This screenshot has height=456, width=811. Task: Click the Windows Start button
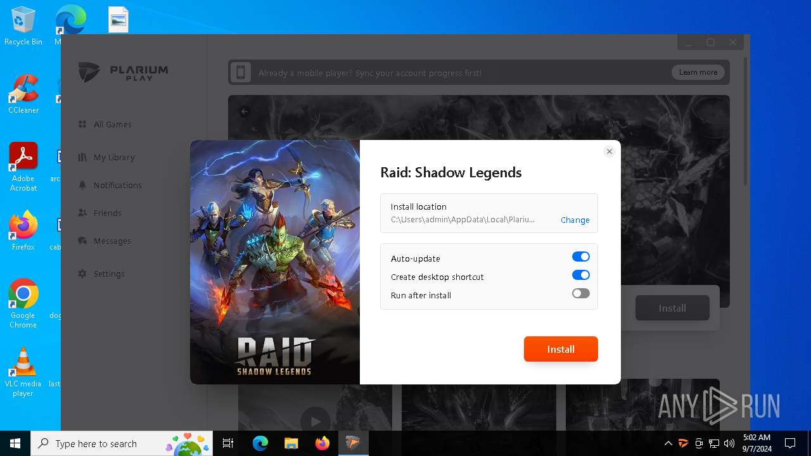click(x=15, y=443)
